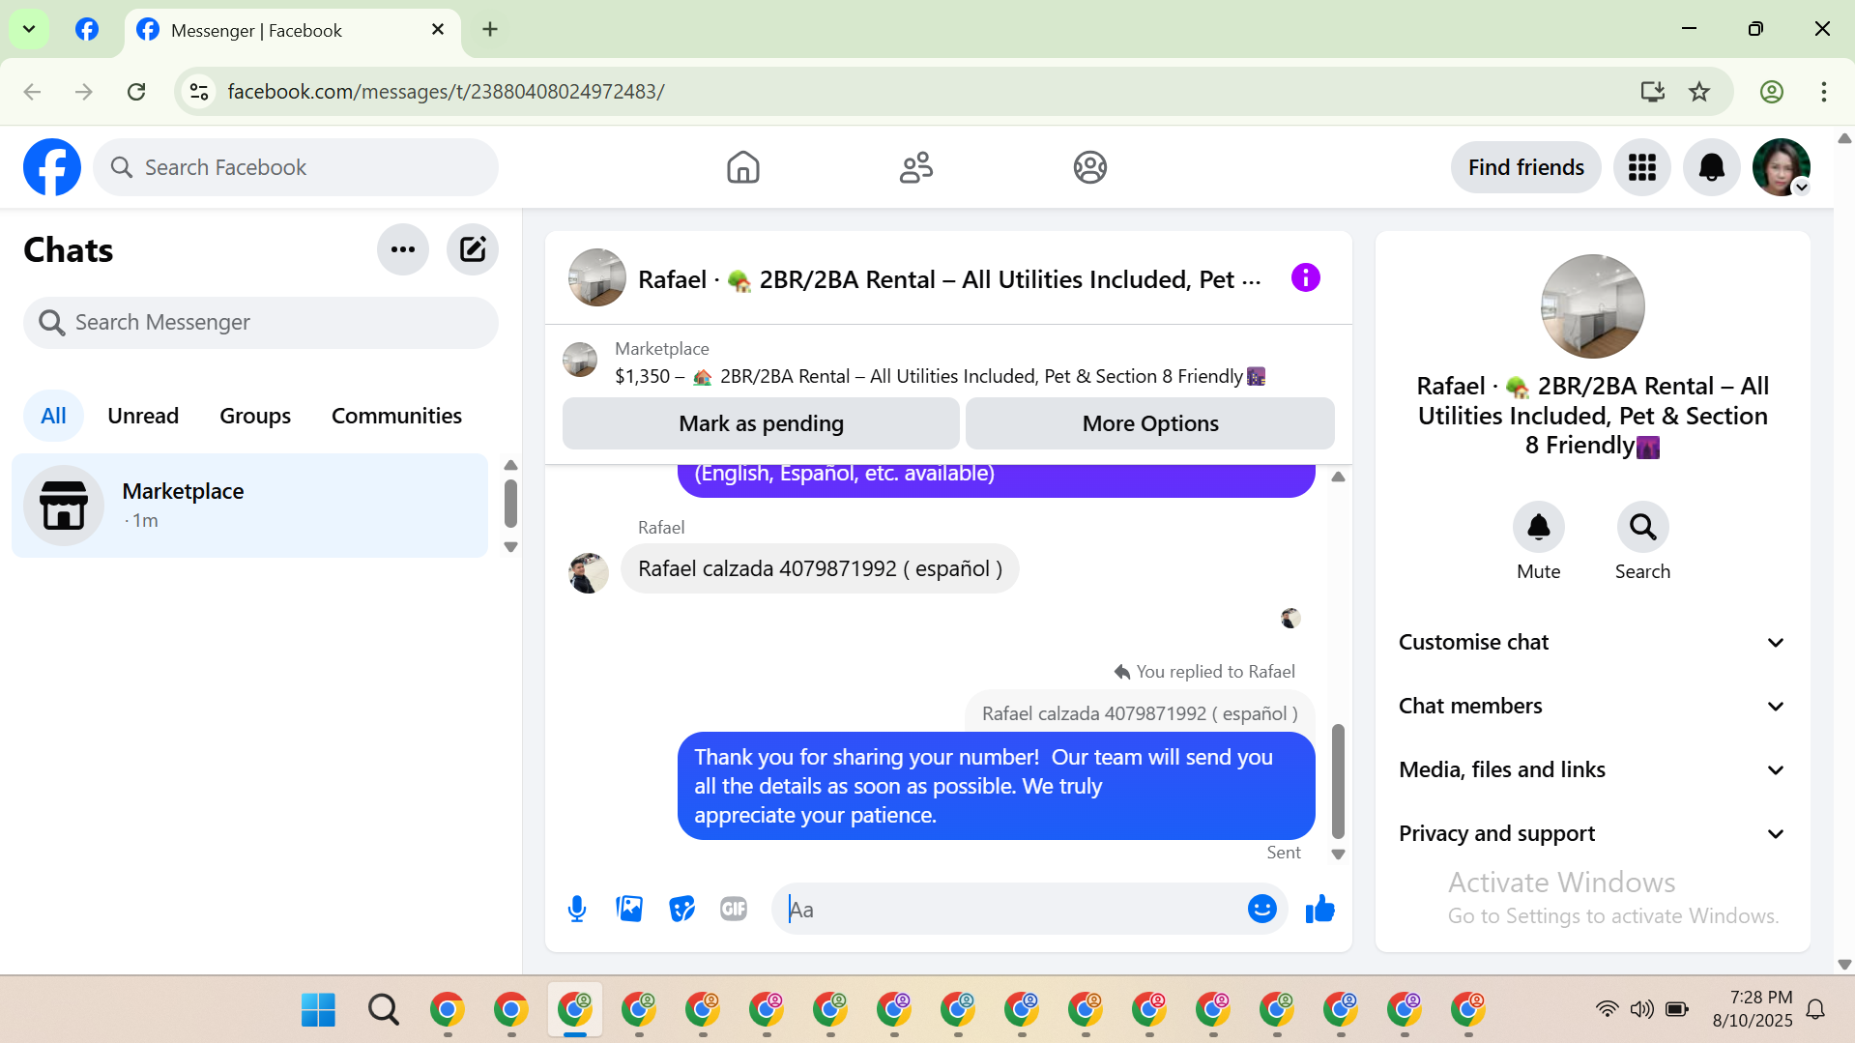Viewport: 1855px width, 1043px height.
Task: Open the Notifications bell in header
Action: 1711,167
